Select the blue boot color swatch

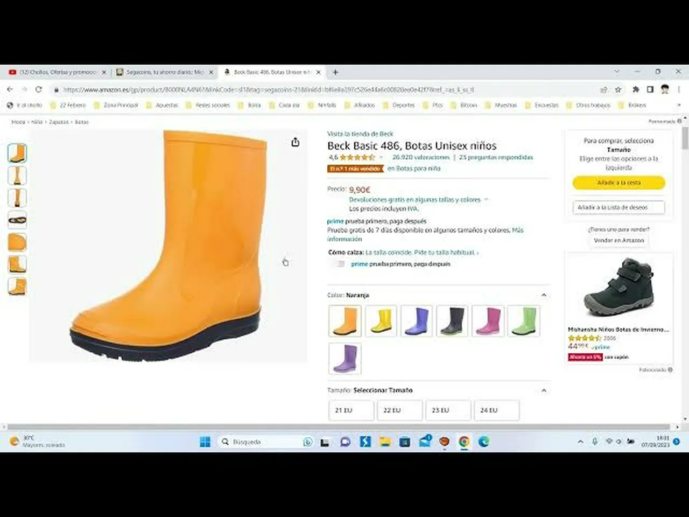417,321
